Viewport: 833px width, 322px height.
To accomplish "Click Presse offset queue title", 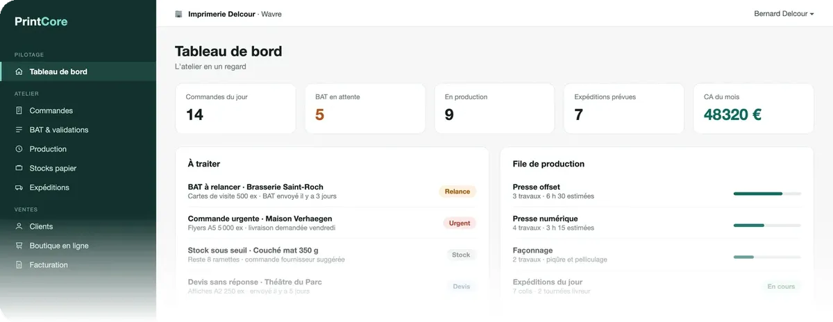I will pyautogui.click(x=537, y=187).
